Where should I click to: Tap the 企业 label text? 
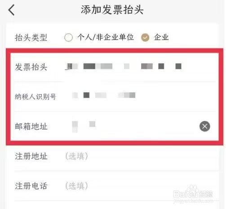click(161, 37)
